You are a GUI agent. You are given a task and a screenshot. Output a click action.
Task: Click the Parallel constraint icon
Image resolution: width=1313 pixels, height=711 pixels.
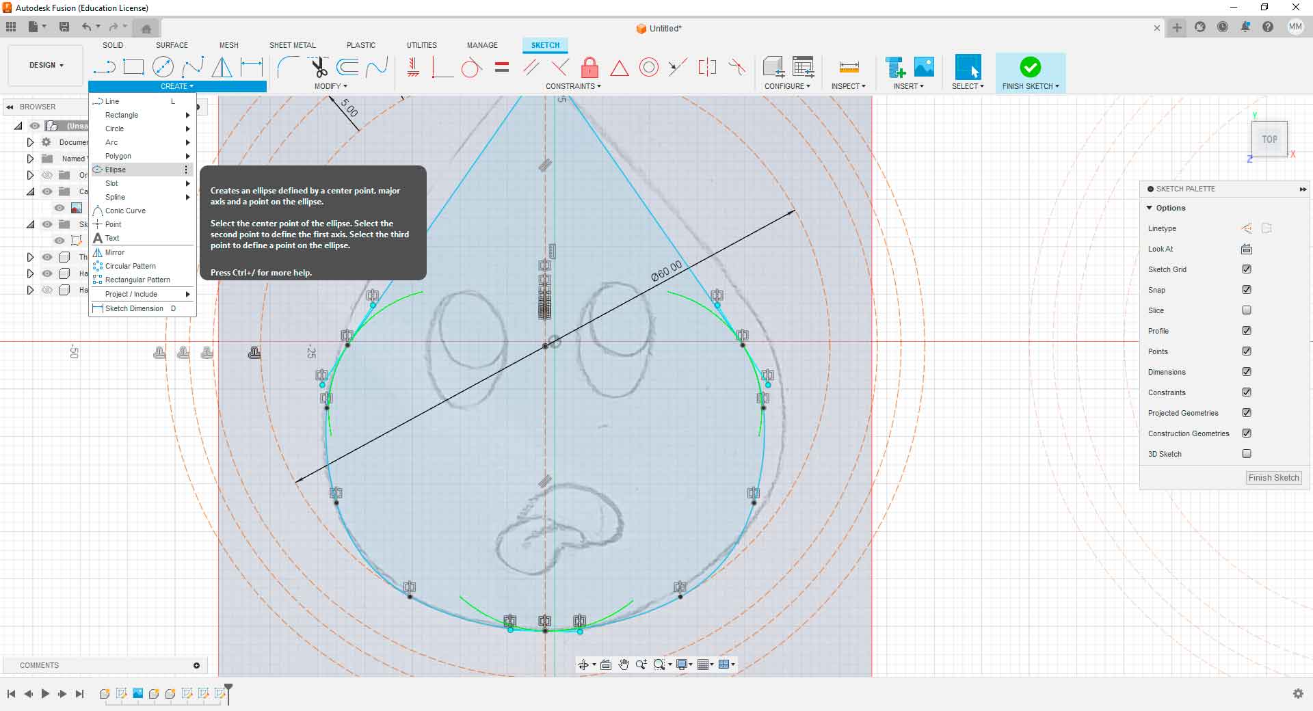click(531, 67)
